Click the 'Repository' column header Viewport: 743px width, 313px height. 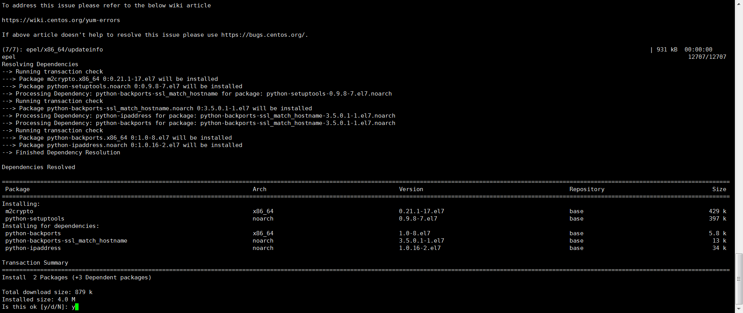587,189
